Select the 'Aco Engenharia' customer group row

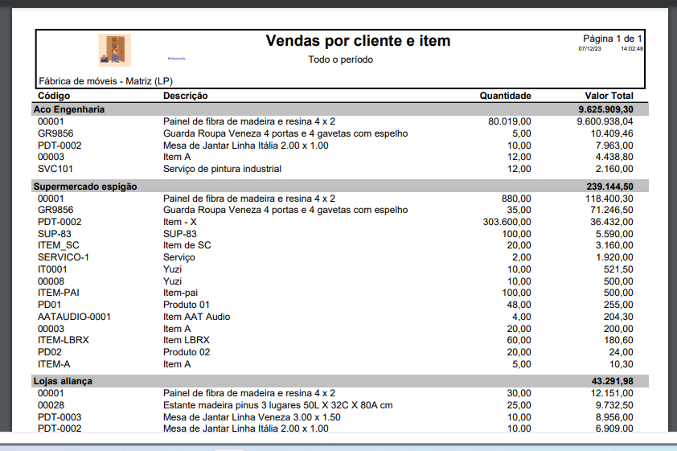point(340,109)
